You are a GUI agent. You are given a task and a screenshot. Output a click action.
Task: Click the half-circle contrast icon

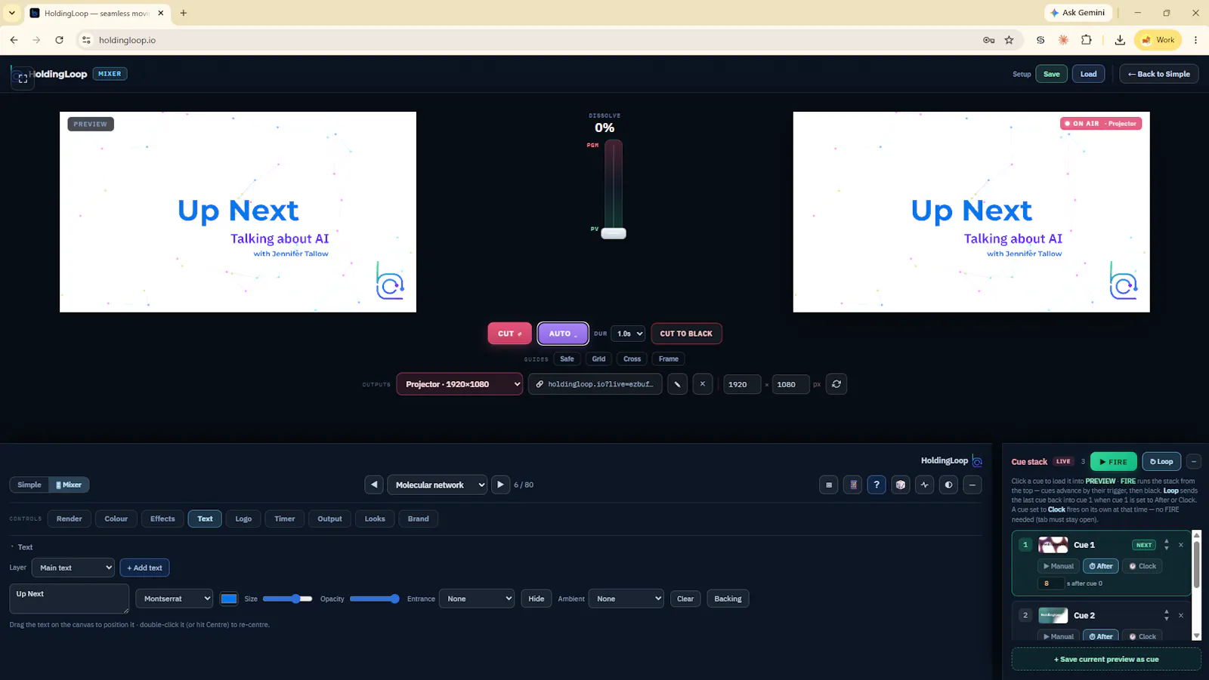click(948, 485)
